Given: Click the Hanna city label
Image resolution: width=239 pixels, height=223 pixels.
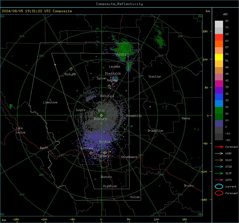Looking at the screenshot, I should tap(186, 118).
